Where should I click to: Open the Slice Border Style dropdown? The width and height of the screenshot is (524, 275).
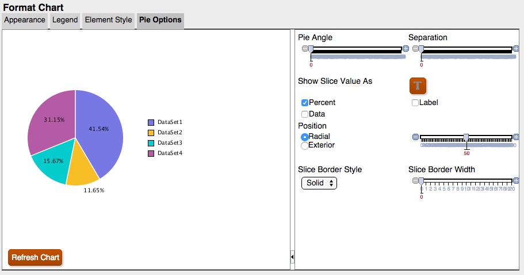pos(319,183)
